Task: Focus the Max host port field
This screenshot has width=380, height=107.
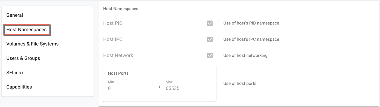Action: pyautogui.click(x=188, y=88)
